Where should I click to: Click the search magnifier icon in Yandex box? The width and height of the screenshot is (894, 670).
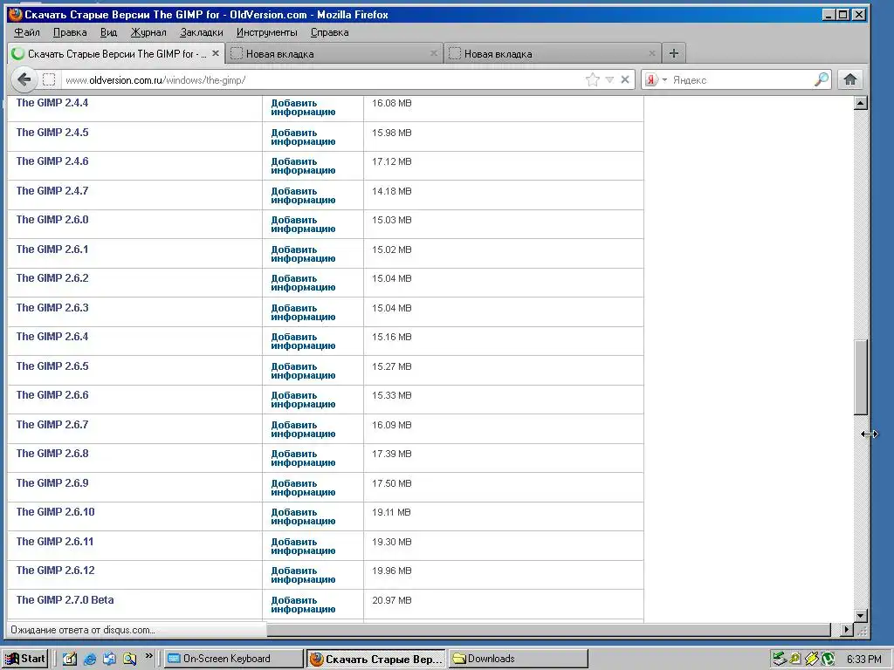(x=821, y=79)
